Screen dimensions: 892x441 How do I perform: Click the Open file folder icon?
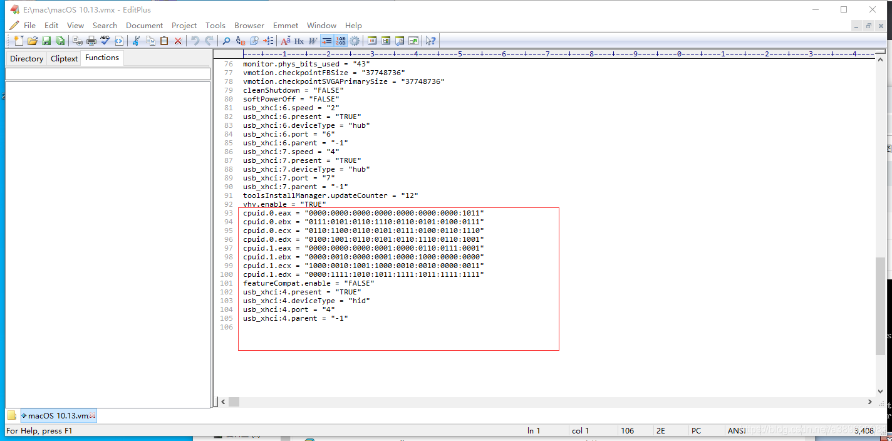33,41
